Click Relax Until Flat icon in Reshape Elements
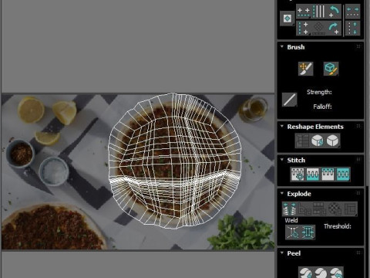Image resolution: width=370 pixels, height=278 pixels. pos(318,141)
